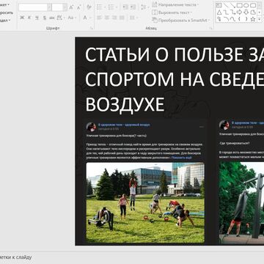Open character spacing (AV) options
The height and width of the screenshot is (264, 264).
[60, 18]
